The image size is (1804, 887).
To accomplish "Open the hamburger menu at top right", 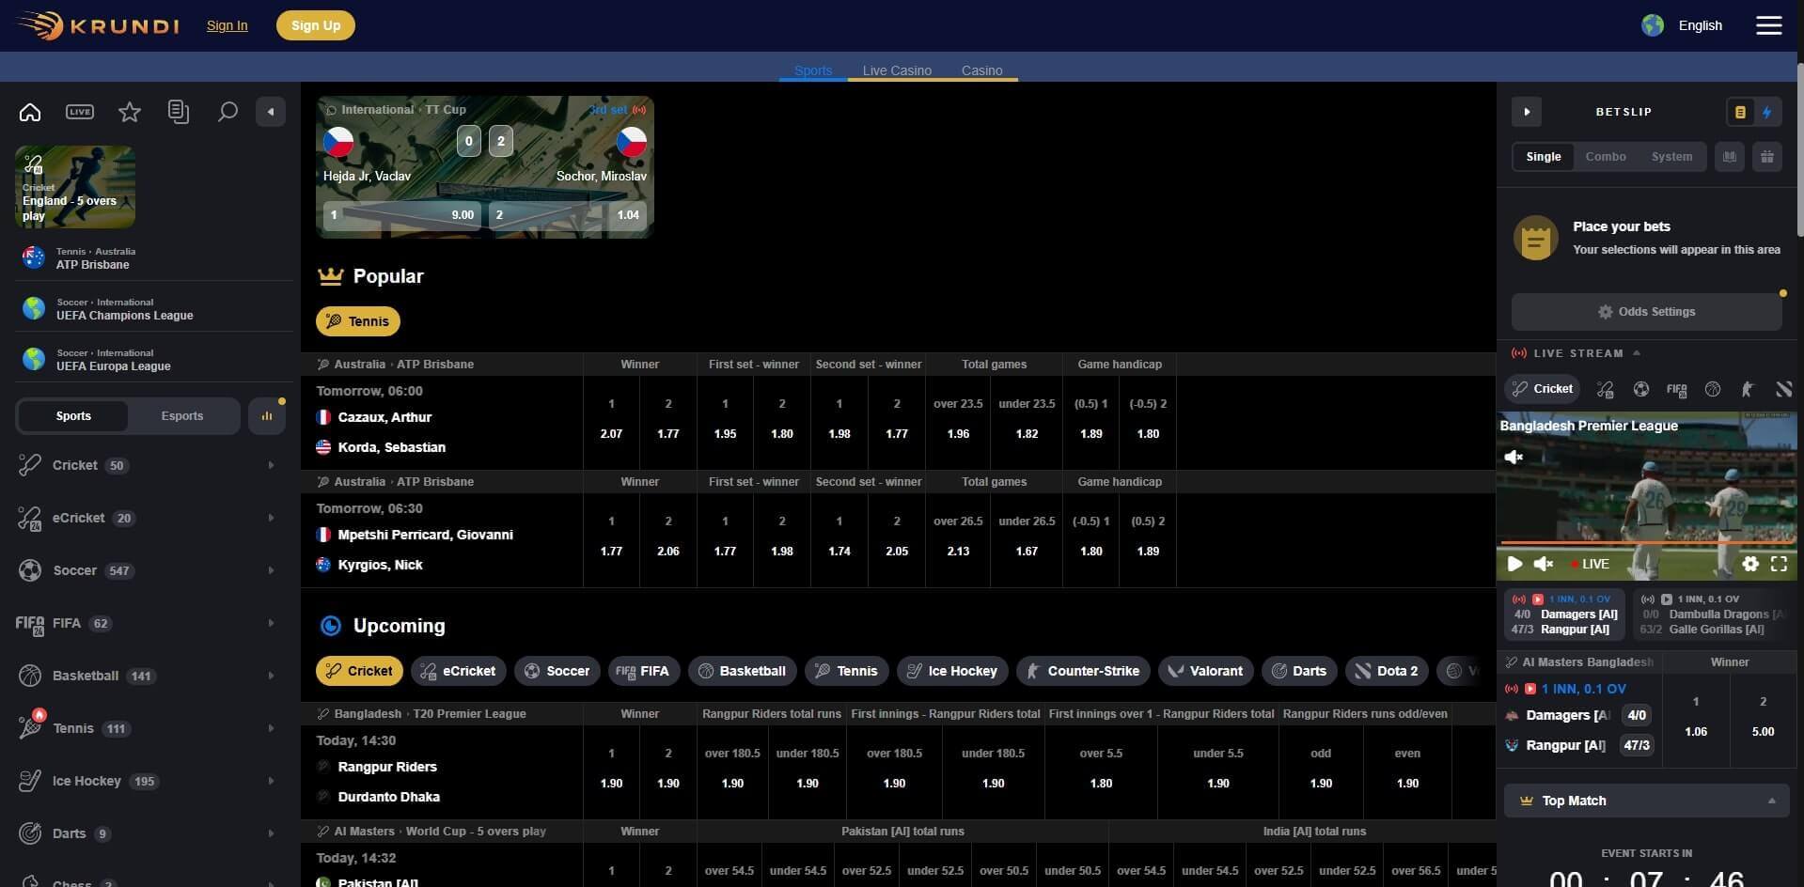I will [1768, 25].
